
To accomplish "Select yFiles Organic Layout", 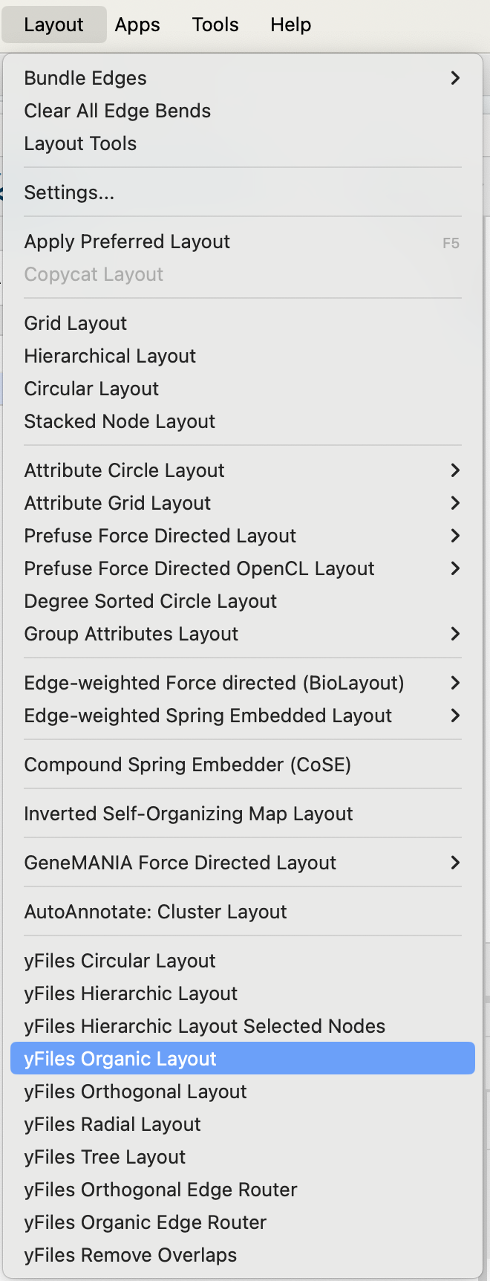I will 120,1059.
